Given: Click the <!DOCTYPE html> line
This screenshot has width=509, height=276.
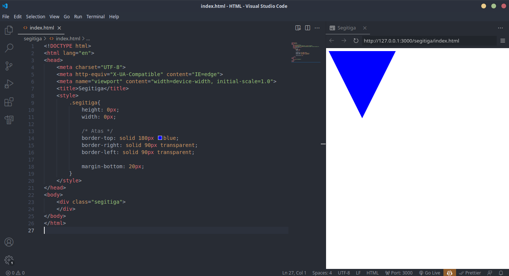Looking at the screenshot, I should [67, 46].
